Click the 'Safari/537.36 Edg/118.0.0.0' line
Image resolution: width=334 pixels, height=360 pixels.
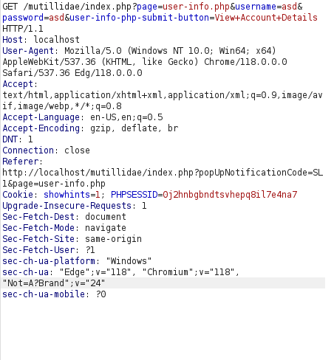[x=72, y=73]
